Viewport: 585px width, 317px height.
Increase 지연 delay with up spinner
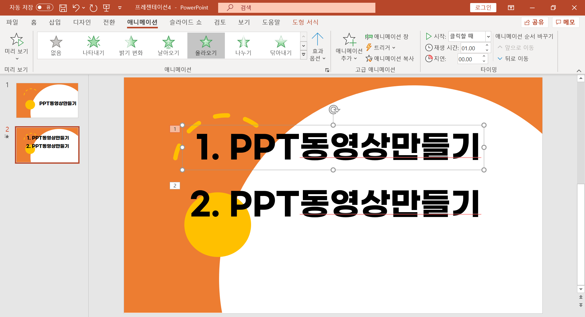(x=484, y=56)
